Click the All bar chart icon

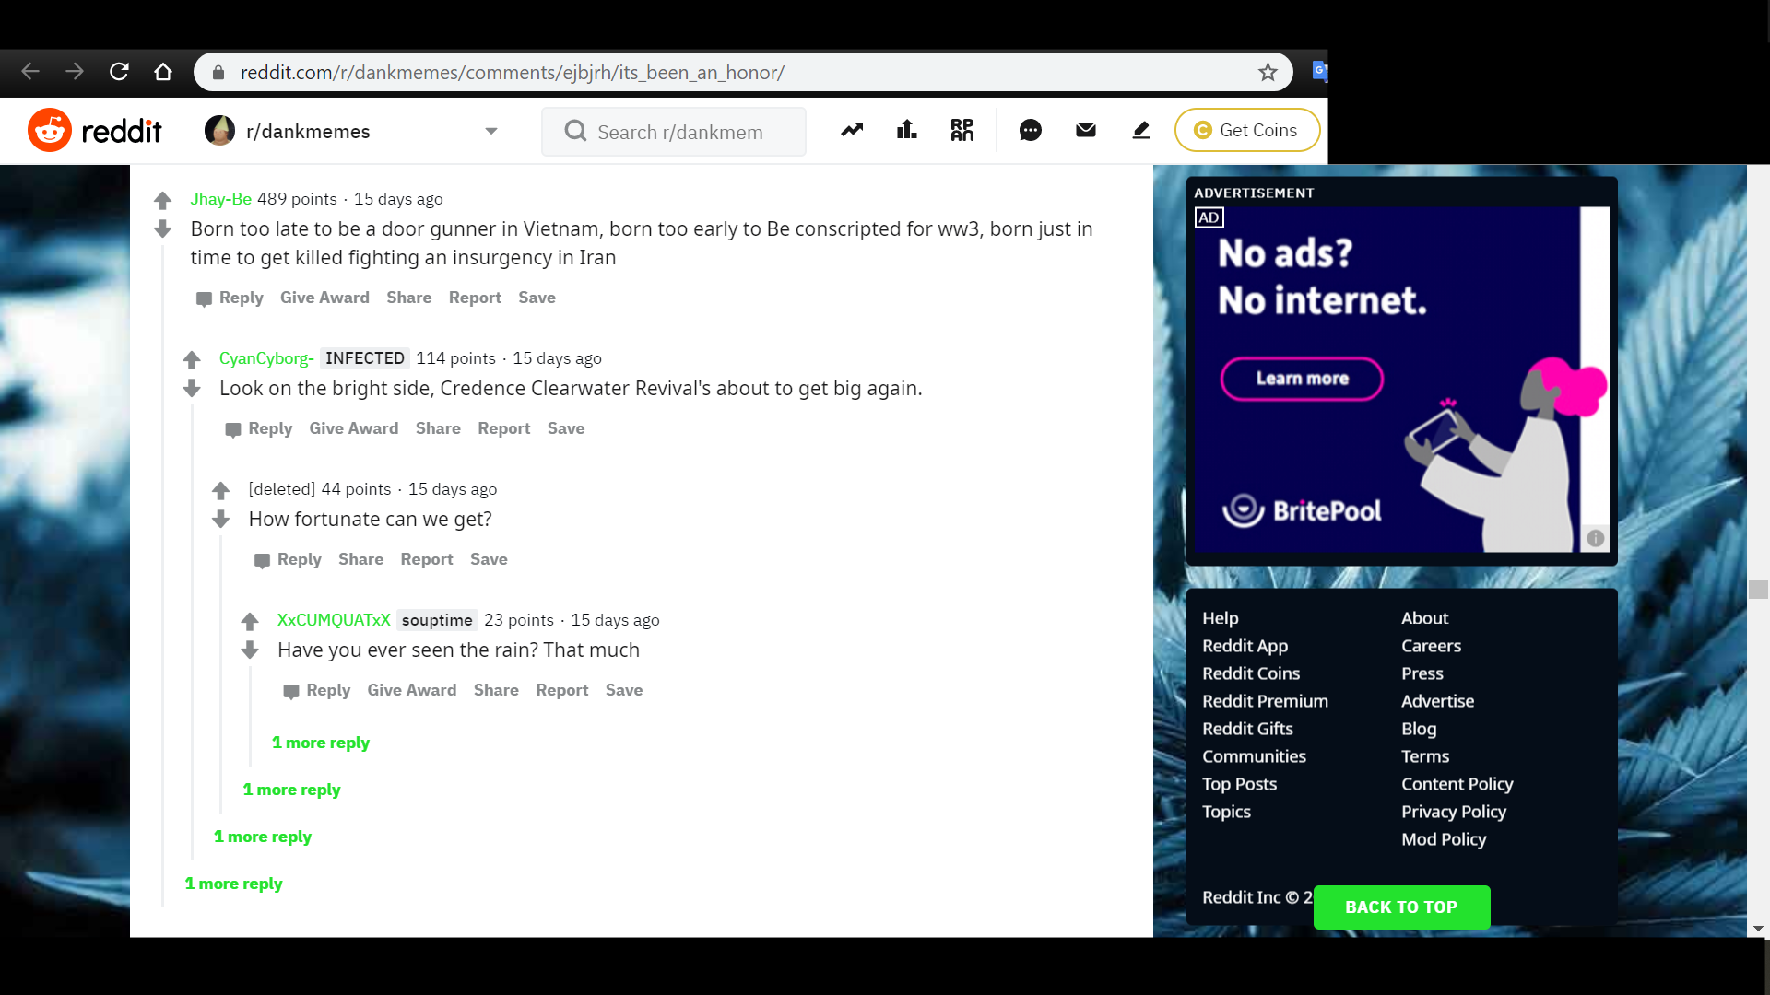click(x=907, y=130)
